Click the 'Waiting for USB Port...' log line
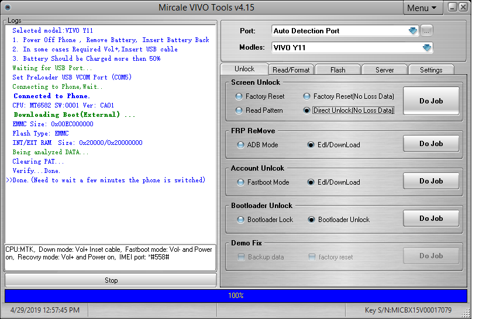 pos(52,68)
